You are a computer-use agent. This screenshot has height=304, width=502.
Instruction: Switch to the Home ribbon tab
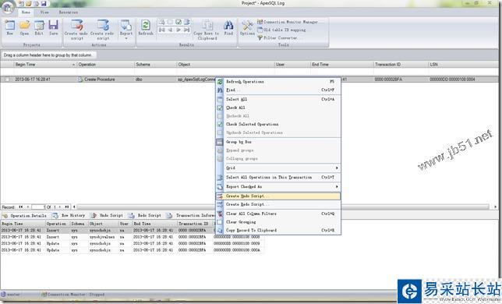pyautogui.click(x=26, y=12)
